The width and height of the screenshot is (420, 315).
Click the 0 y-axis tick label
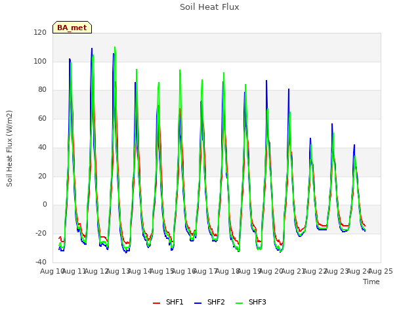pyautogui.click(x=45, y=205)
